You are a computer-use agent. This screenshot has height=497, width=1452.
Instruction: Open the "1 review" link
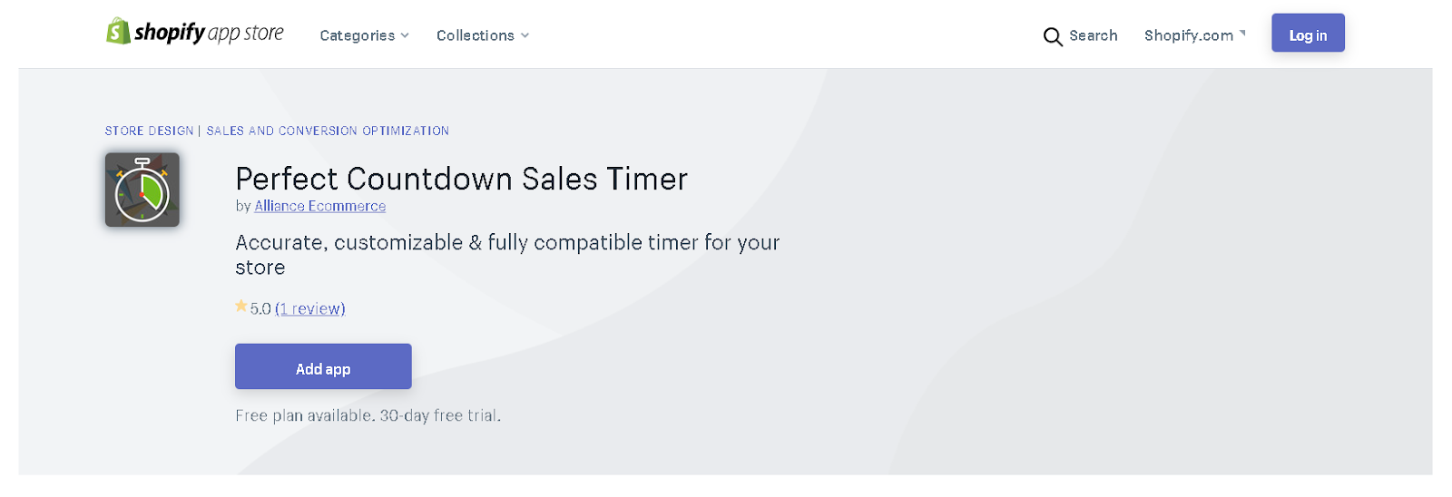(x=310, y=308)
